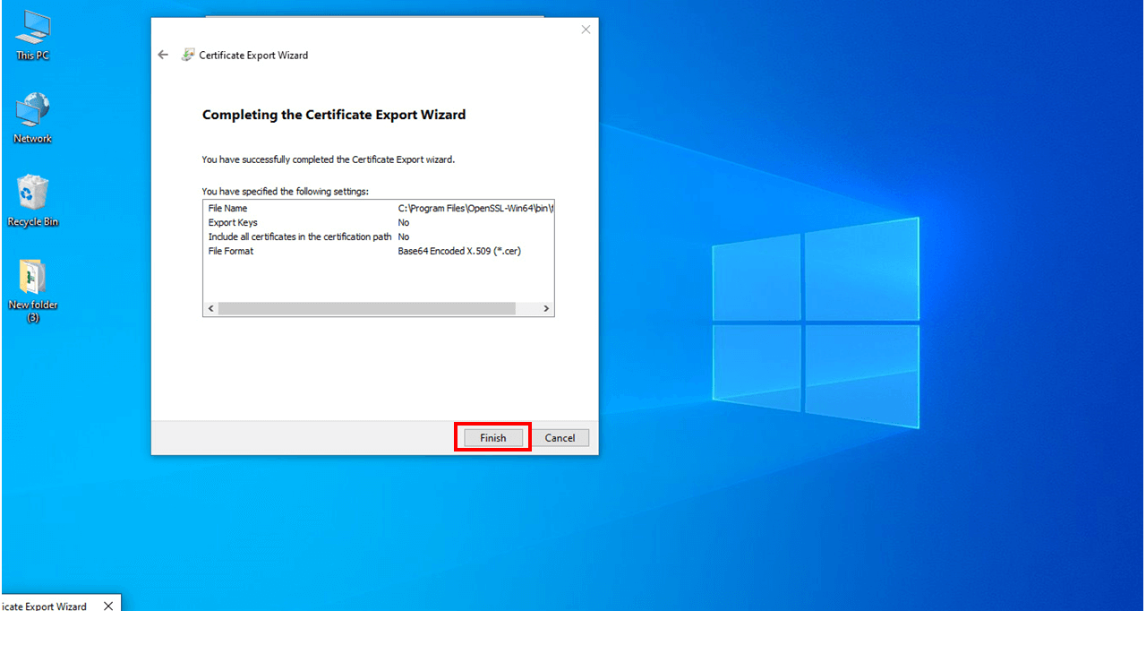
Task: Select the Network desktop icon
Action: (32, 117)
